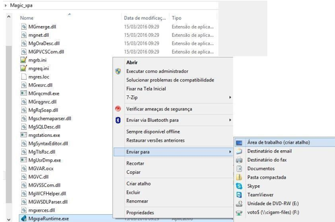Screen dimensions: 335x222
Task: Choose Fixar na Tela Inicial
Action: [146, 89]
